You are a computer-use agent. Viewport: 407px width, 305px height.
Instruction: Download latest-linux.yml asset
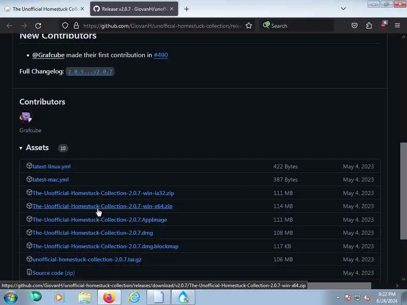(51, 166)
